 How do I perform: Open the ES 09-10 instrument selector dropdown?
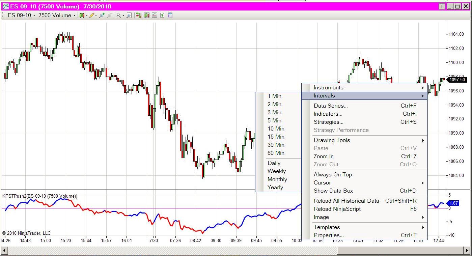21,15
